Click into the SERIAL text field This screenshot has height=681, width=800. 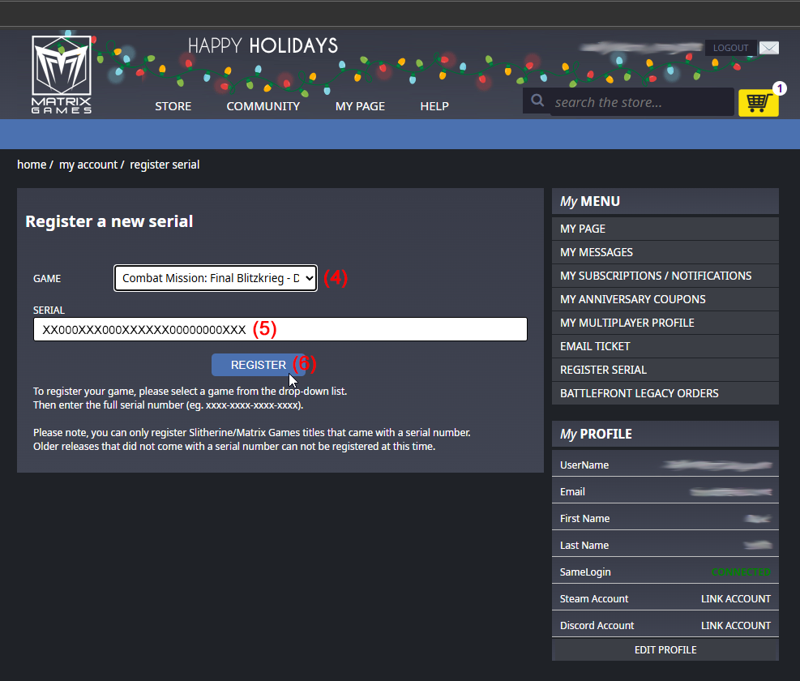click(280, 329)
